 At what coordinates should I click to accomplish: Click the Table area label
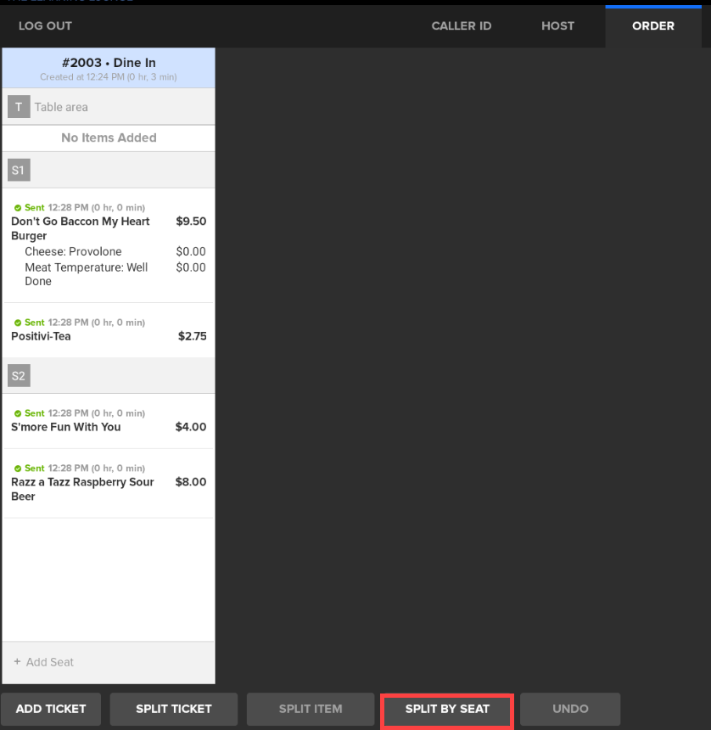pos(61,107)
